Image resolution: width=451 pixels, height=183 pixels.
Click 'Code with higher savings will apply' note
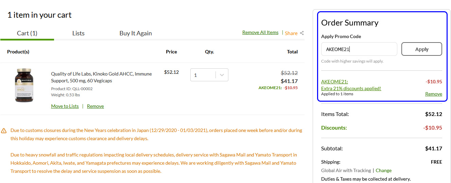352,61
